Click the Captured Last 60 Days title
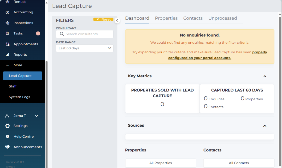Viewport: 282px width, 168px height. (237, 90)
